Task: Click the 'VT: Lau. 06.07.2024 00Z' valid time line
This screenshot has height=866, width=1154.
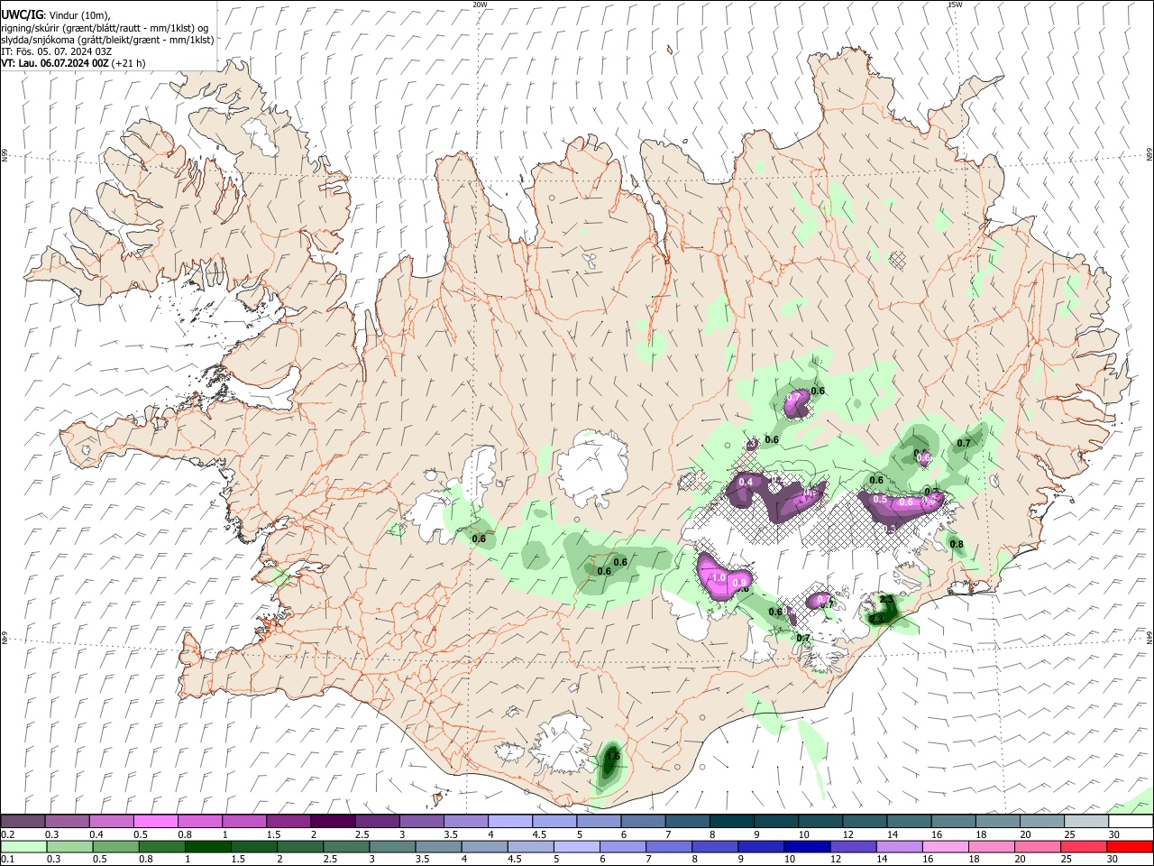Action: tap(55, 63)
